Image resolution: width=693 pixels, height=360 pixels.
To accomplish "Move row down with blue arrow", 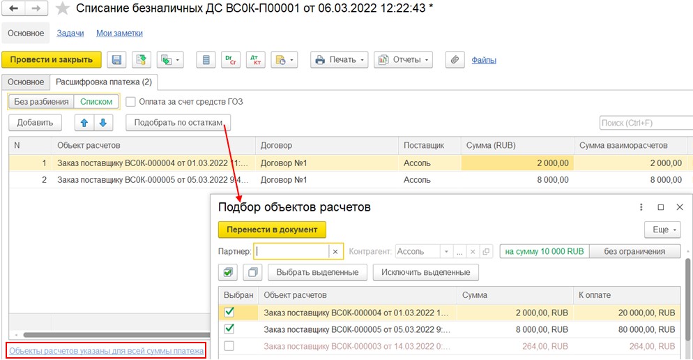I will point(103,123).
